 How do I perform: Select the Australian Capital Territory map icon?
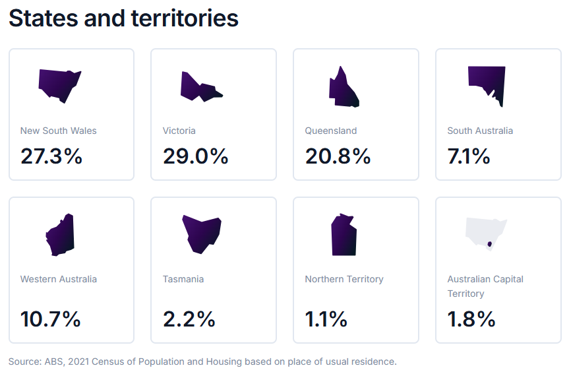coord(486,234)
